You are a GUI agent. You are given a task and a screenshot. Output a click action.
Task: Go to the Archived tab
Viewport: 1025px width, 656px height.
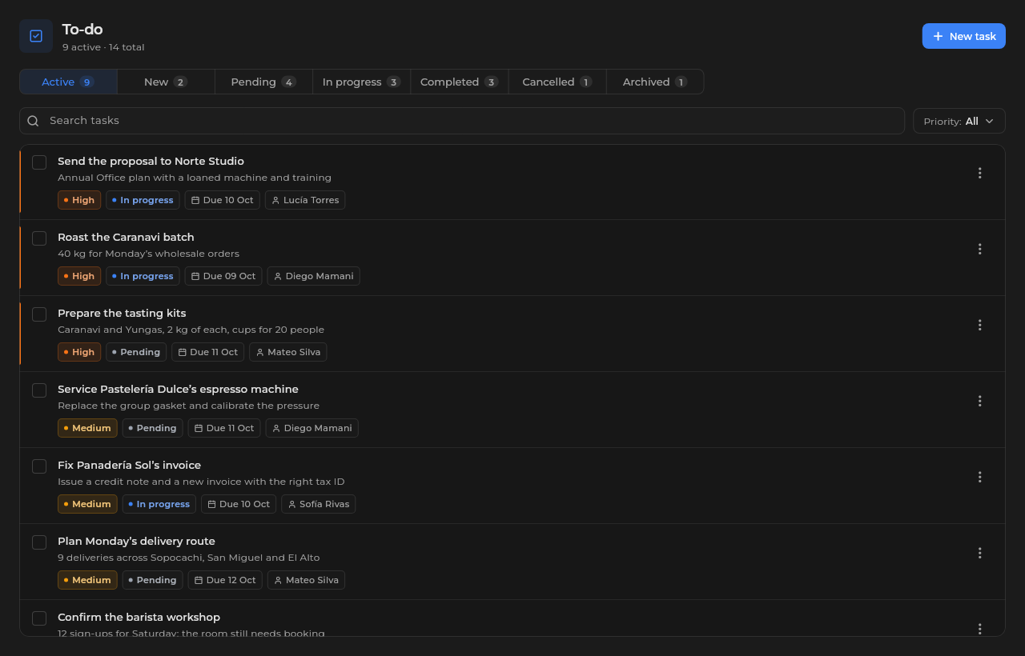(x=654, y=82)
